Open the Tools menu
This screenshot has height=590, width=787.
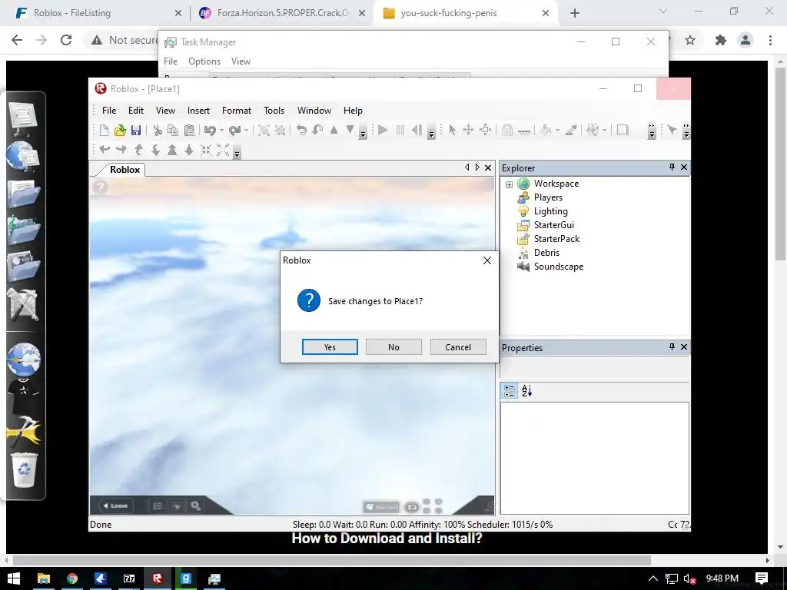(x=274, y=111)
